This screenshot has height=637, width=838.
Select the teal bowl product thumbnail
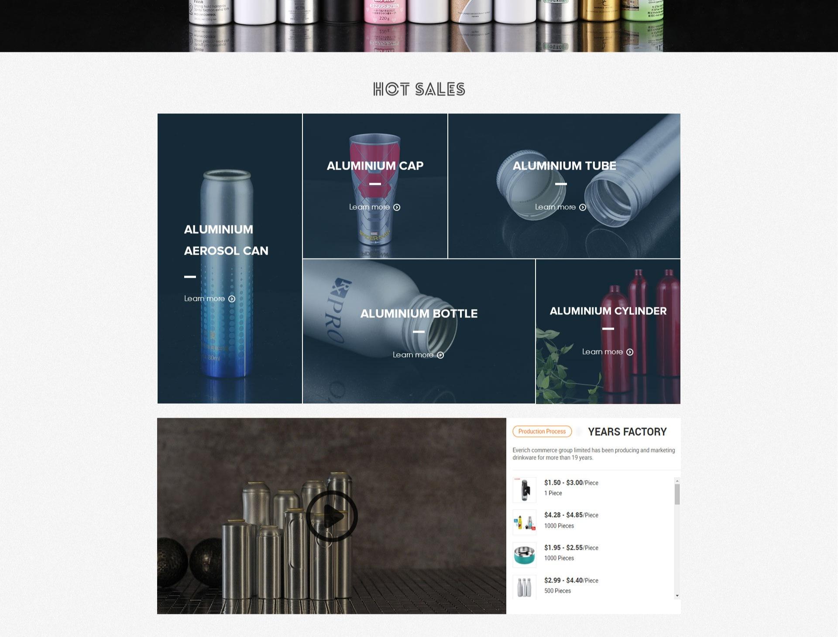(x=524, y=555)
